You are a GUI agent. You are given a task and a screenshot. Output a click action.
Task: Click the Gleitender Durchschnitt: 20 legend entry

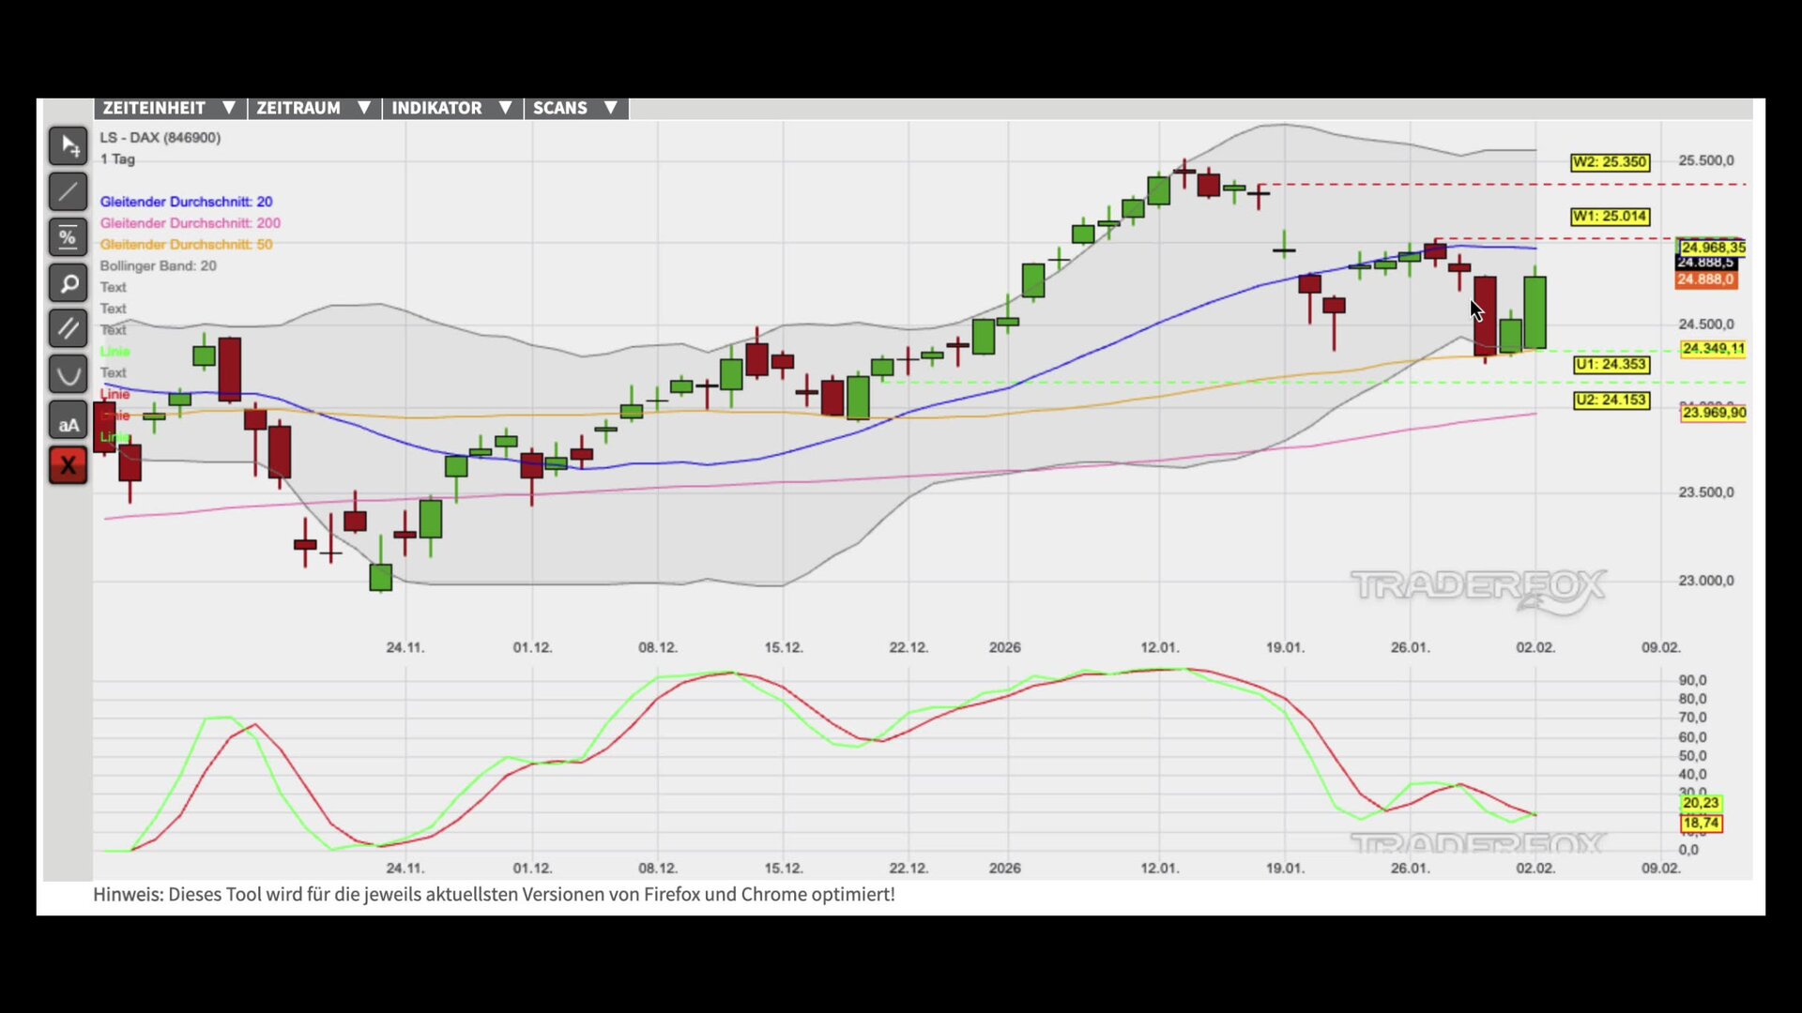[186, 202]
